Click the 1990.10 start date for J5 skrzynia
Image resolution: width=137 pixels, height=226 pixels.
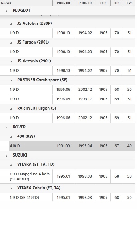(x=63, y=71)
